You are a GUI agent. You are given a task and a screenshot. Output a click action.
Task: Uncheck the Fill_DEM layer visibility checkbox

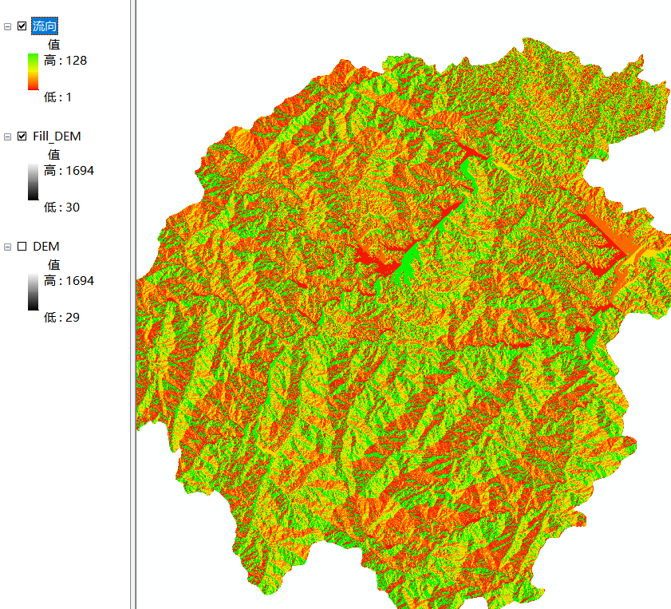point(22,136)
